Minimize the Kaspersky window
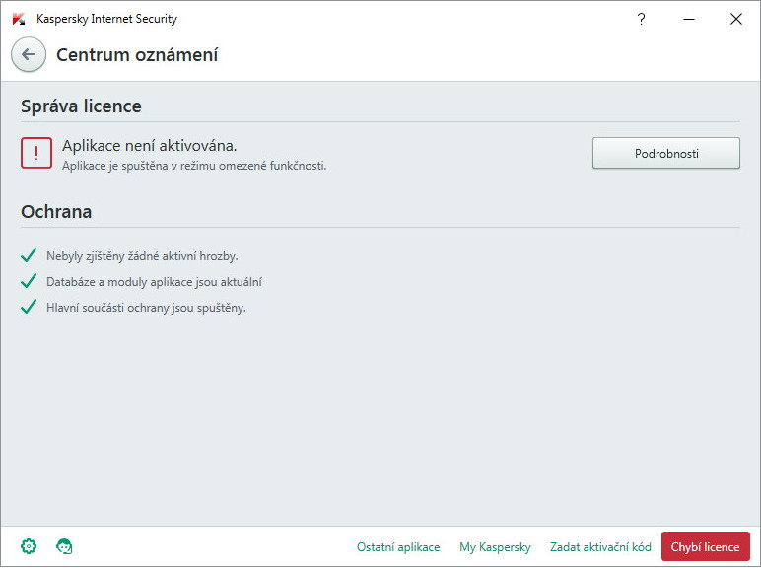Image resolution: width=761 pixels, height=568 pixels. (689, 19)
